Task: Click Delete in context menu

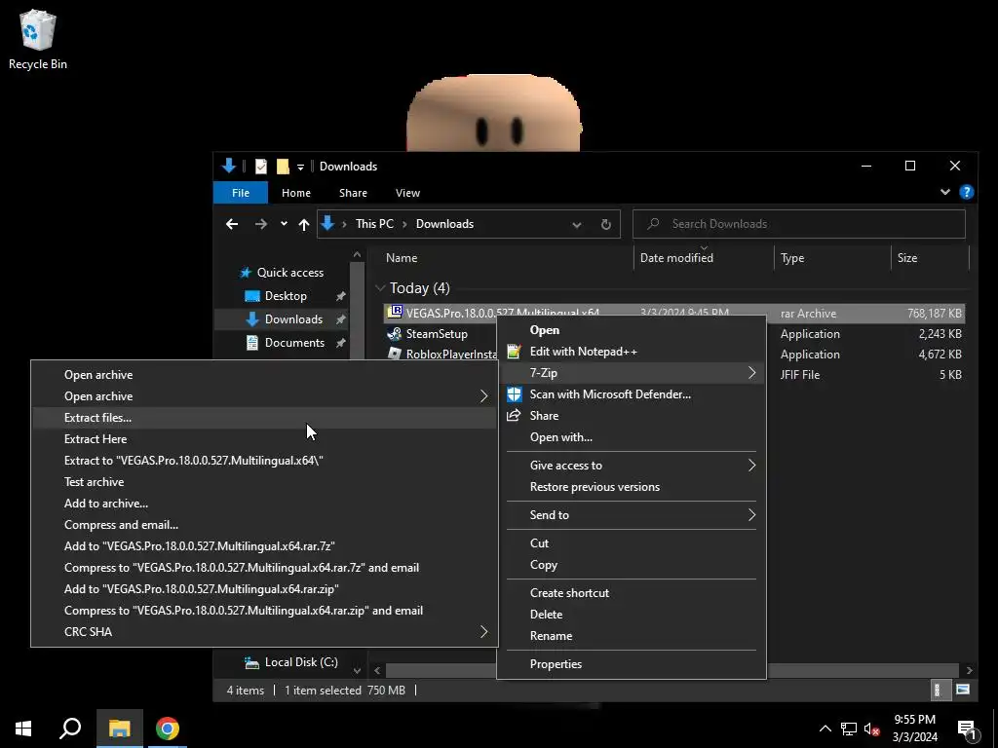Action: [546, 615]
